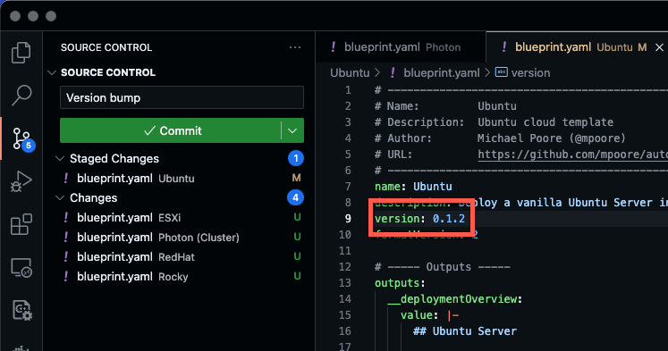Click the M status of staged Ubuntu file

297,178
